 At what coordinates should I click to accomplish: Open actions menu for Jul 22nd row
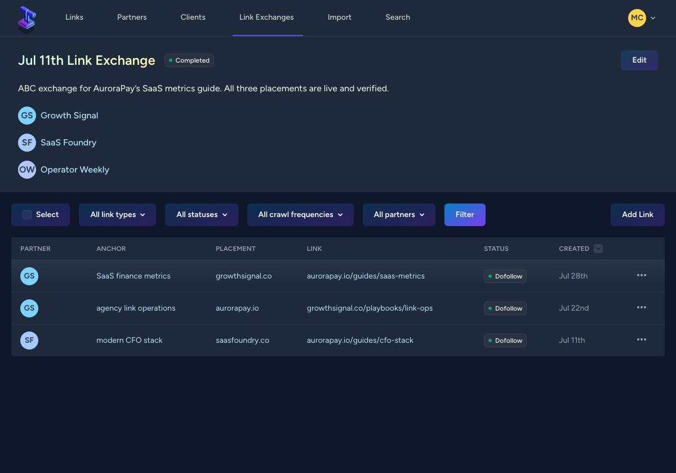[642, 308]
